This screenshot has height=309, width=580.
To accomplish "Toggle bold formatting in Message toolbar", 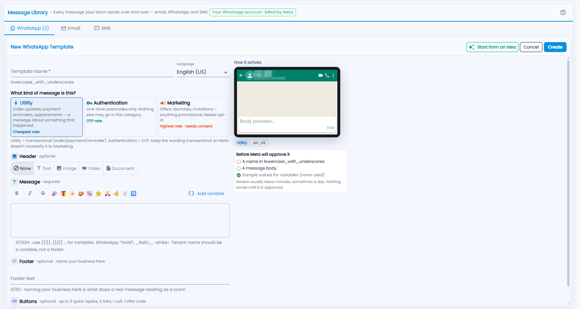I will (x=17, y=193).
